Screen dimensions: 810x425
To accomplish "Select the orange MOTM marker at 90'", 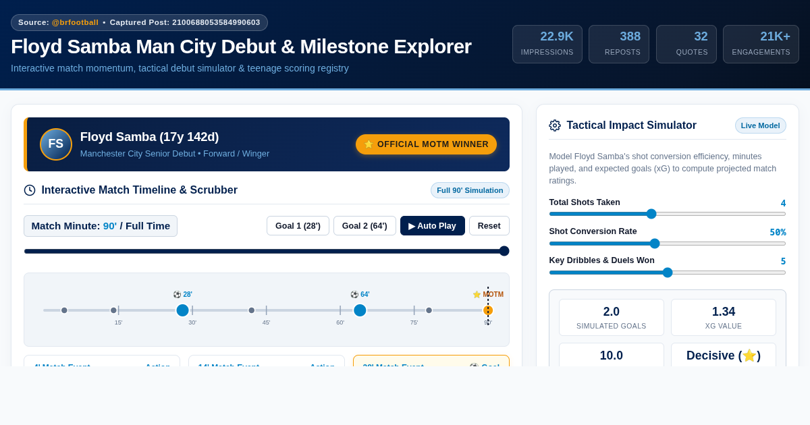I will coord(488,310).
